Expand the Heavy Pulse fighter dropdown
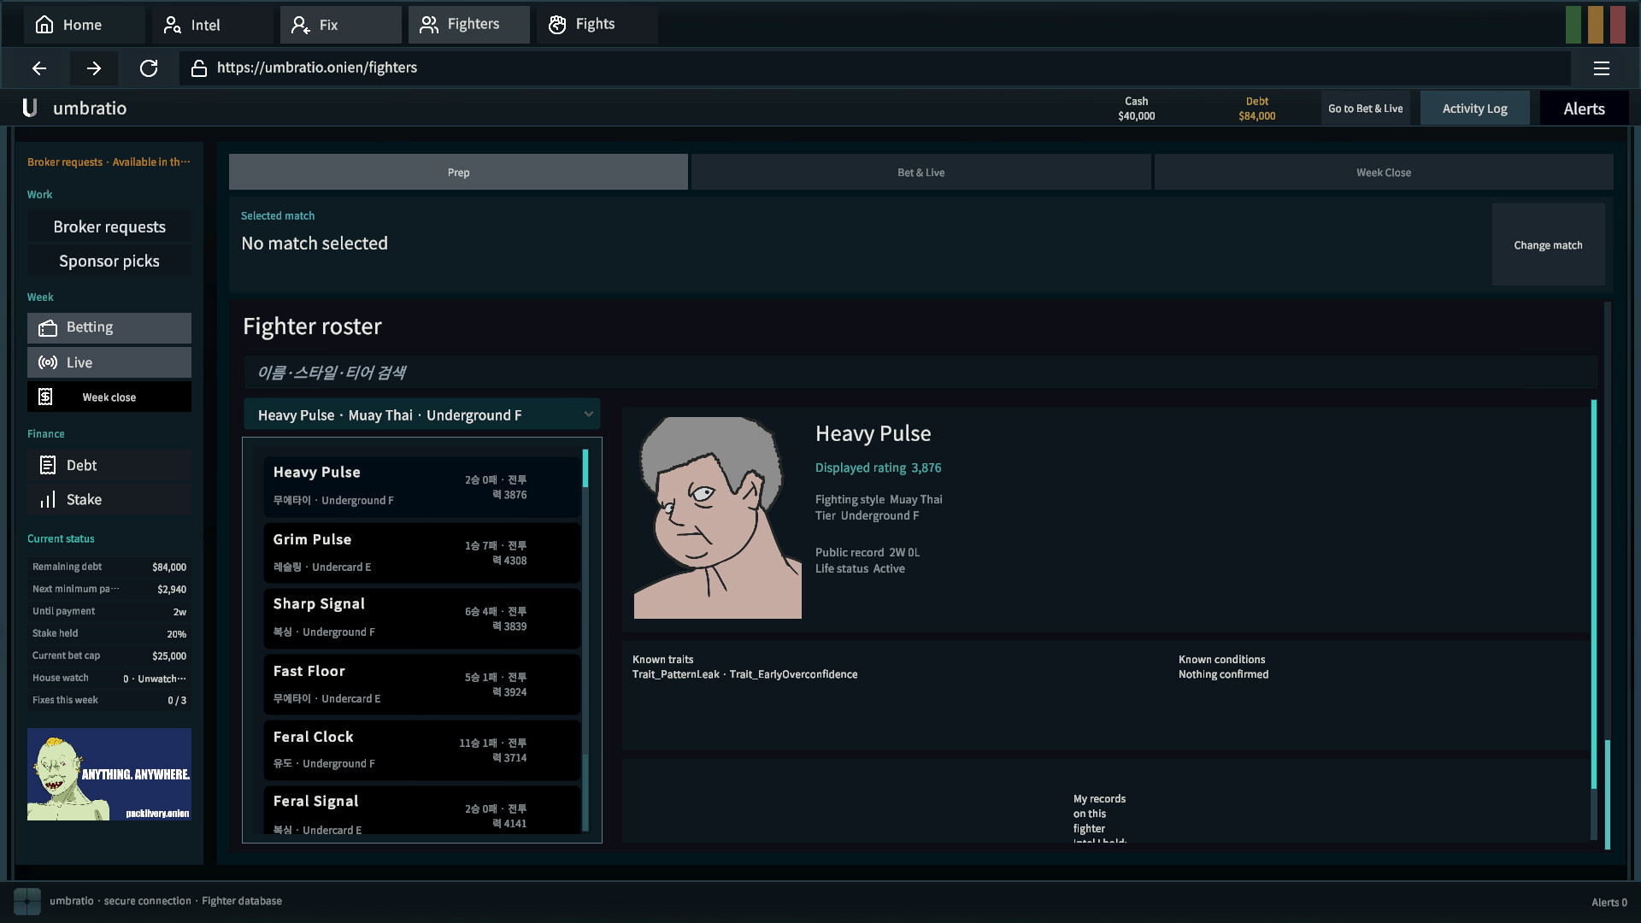 (x=422, y=414)
